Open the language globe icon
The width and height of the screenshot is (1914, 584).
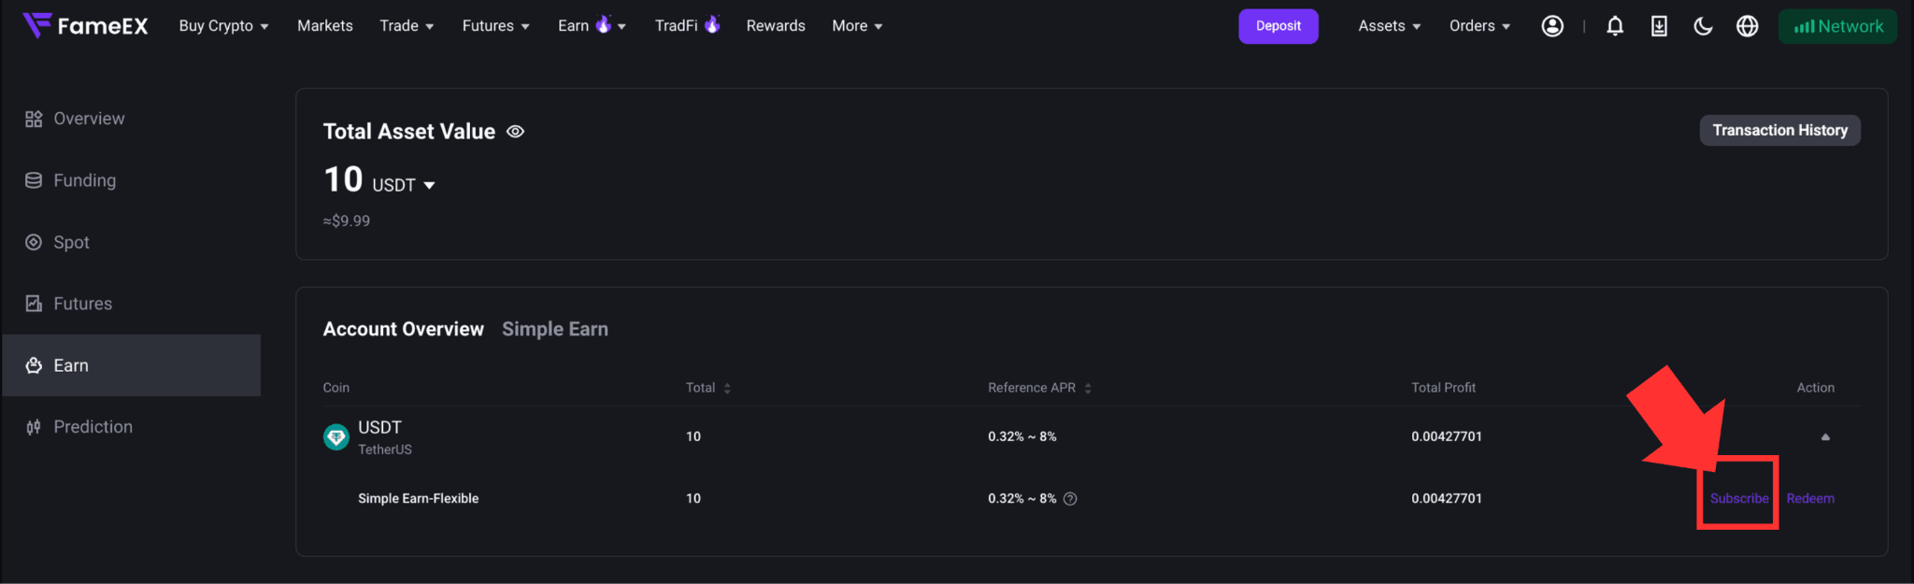[x=1747, y=26]
